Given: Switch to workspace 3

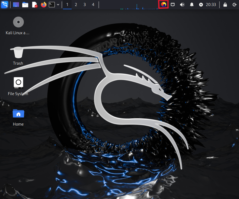Looking at the screenshot, I should 85,5.
